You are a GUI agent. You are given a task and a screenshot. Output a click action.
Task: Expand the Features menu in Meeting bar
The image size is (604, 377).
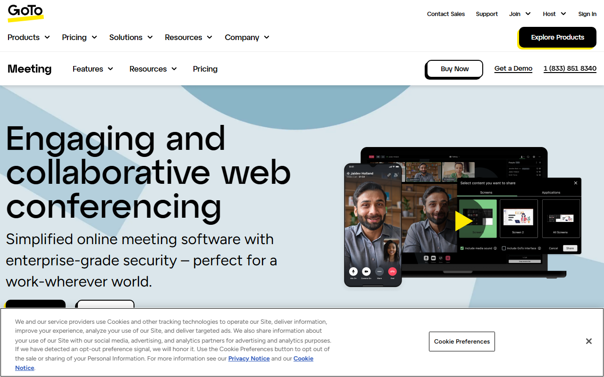(x=93, y=69)
